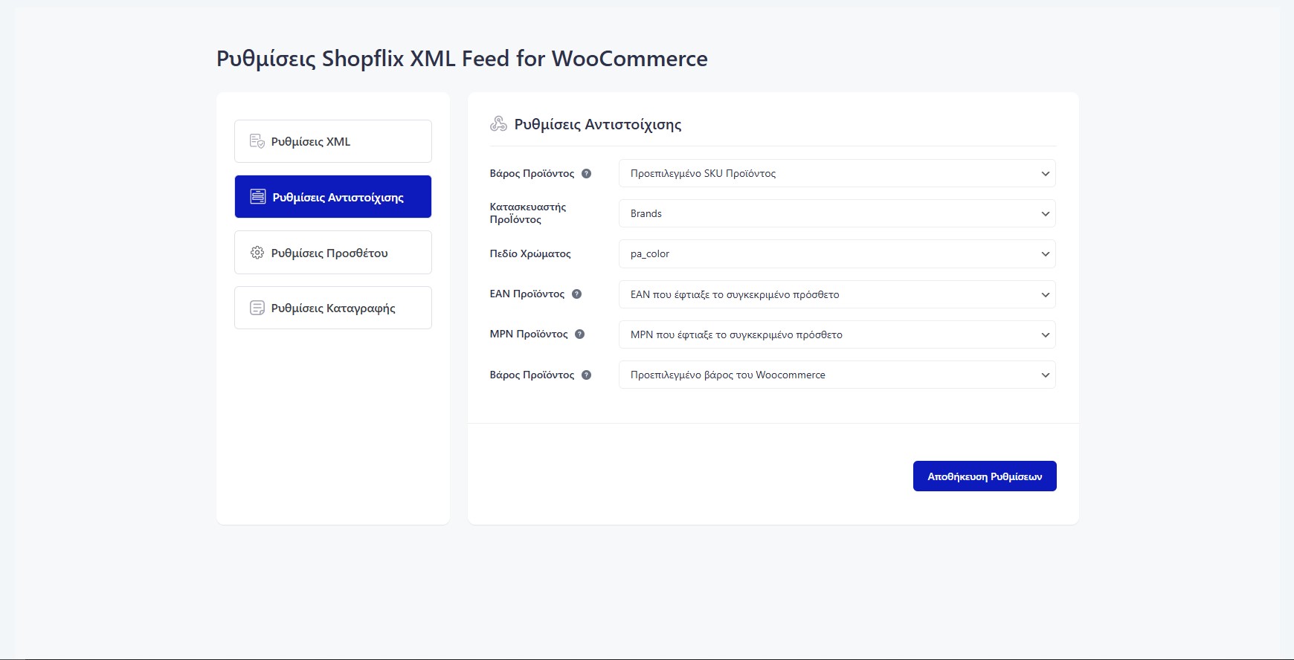This screenshot has height=660, width=1294.
Task: Expand the Brands manufacturer dropdown
Action: [837, 213]
